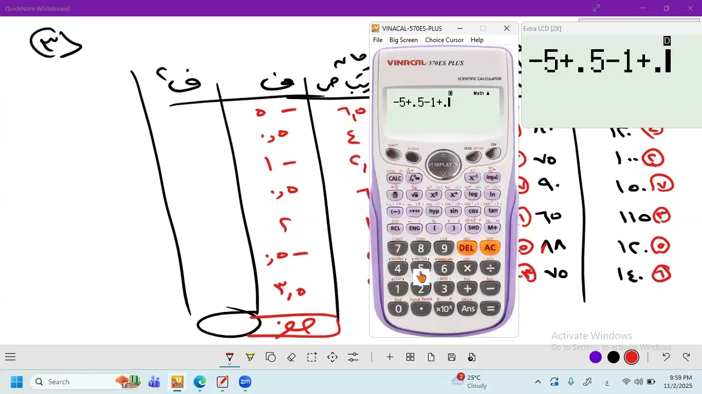
Task: Tap the calculator MODE SETUP key
Action: pyautogui.click(x=473, y=157)
